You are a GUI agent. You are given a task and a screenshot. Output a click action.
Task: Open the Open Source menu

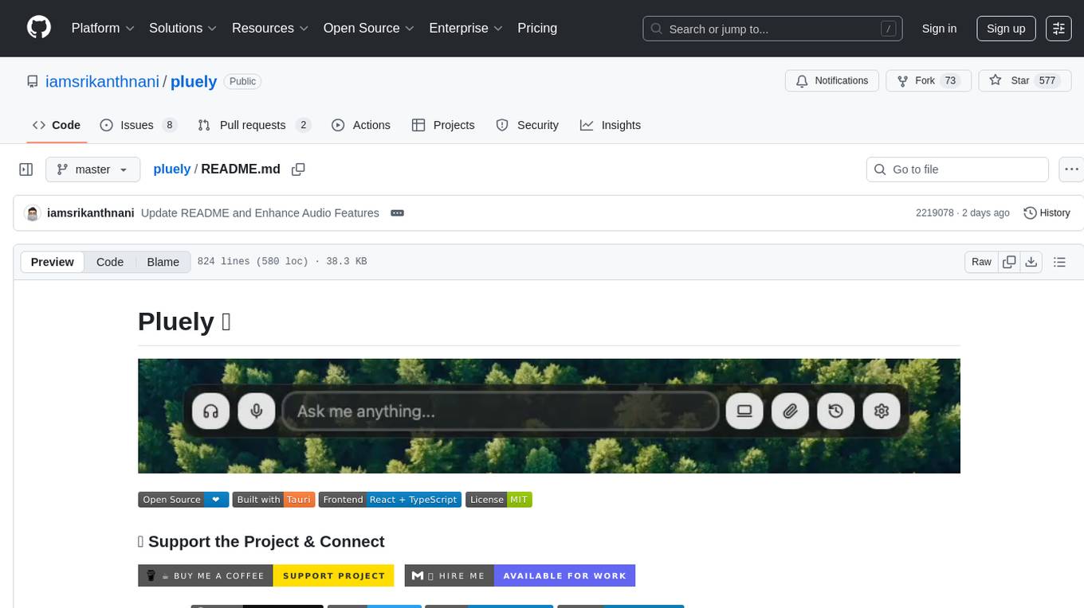(369, 28)
